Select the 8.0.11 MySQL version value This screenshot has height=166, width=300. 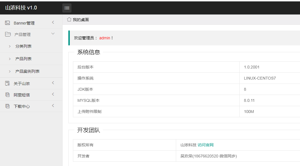coord(249,101)
